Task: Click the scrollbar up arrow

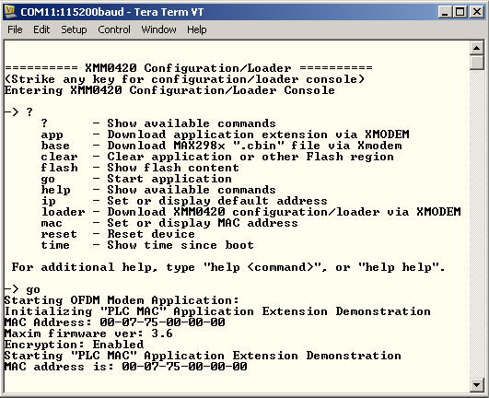Action: tap(476, 48)
